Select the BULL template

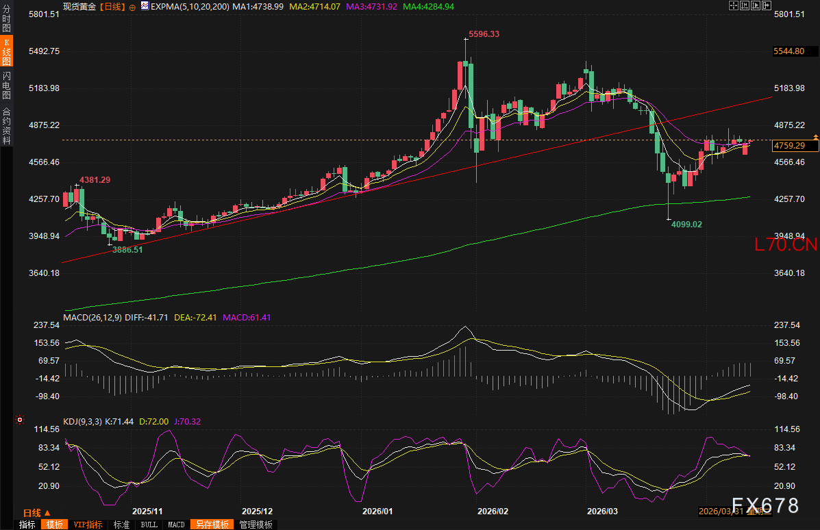[149, 525]
